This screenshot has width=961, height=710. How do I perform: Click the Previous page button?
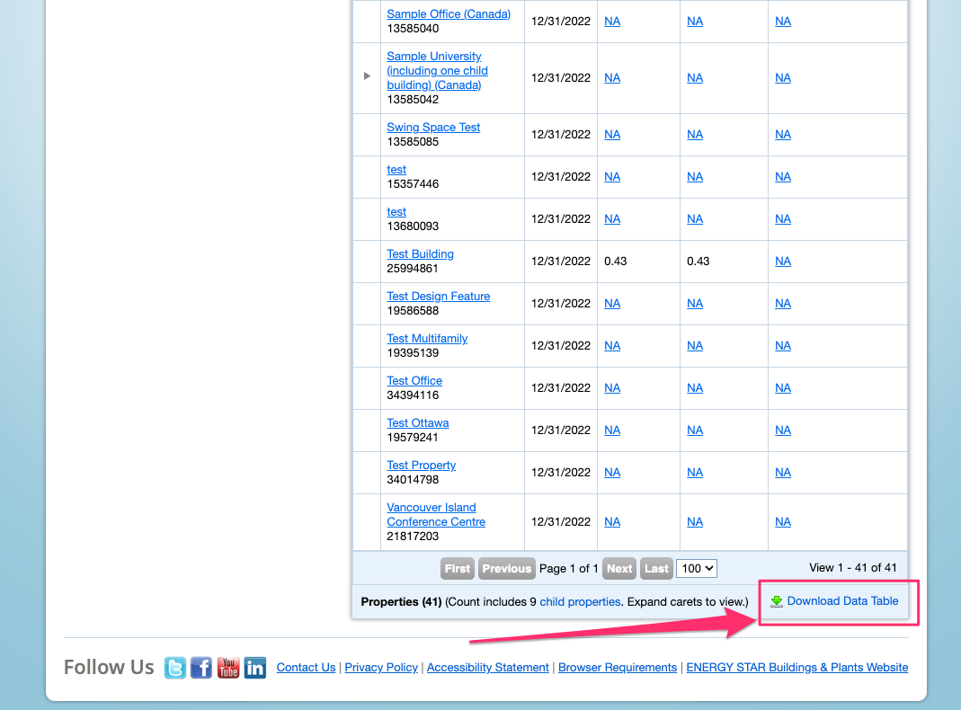(x=506, y=568)
